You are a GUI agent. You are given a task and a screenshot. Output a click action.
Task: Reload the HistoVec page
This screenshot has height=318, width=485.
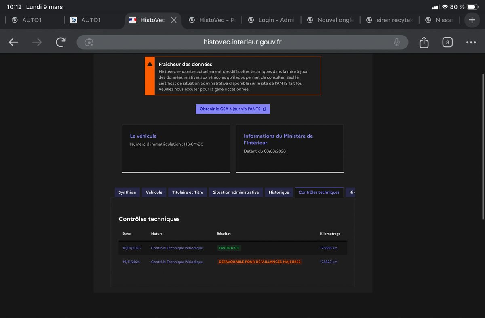[x=61, y=42]
